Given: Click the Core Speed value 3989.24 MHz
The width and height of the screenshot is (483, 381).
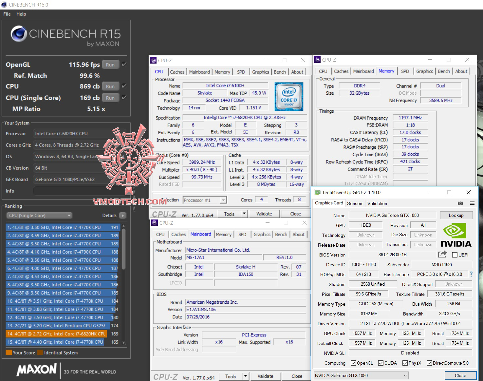Looking at the screenshot, I should point(202,162).
